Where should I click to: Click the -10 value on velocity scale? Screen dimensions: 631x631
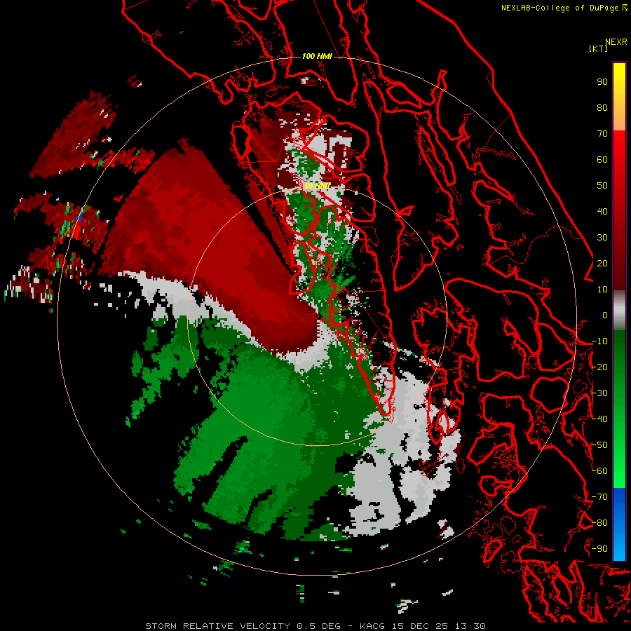599,341
